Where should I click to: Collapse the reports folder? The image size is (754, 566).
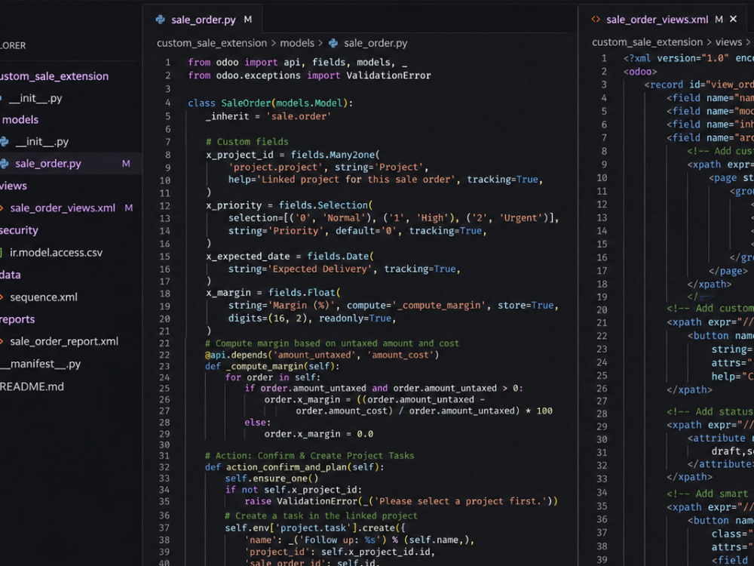coord(17,319)
